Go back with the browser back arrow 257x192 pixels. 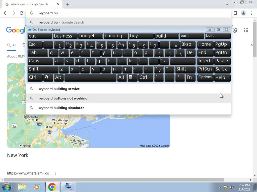point(6,13)
